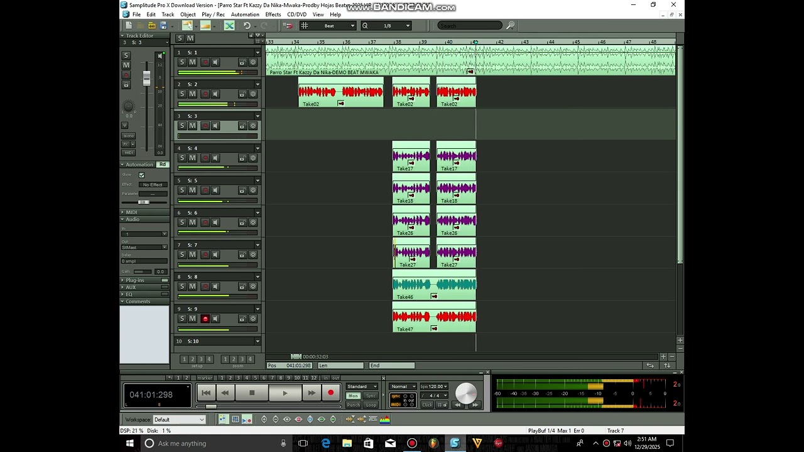Click the mono button in Track Editor
Screen dimensions: 804x452
click(x=128, y=136)
